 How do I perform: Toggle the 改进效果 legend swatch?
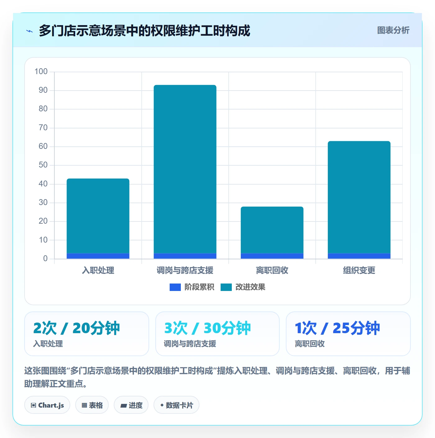(x=226, y=287)
